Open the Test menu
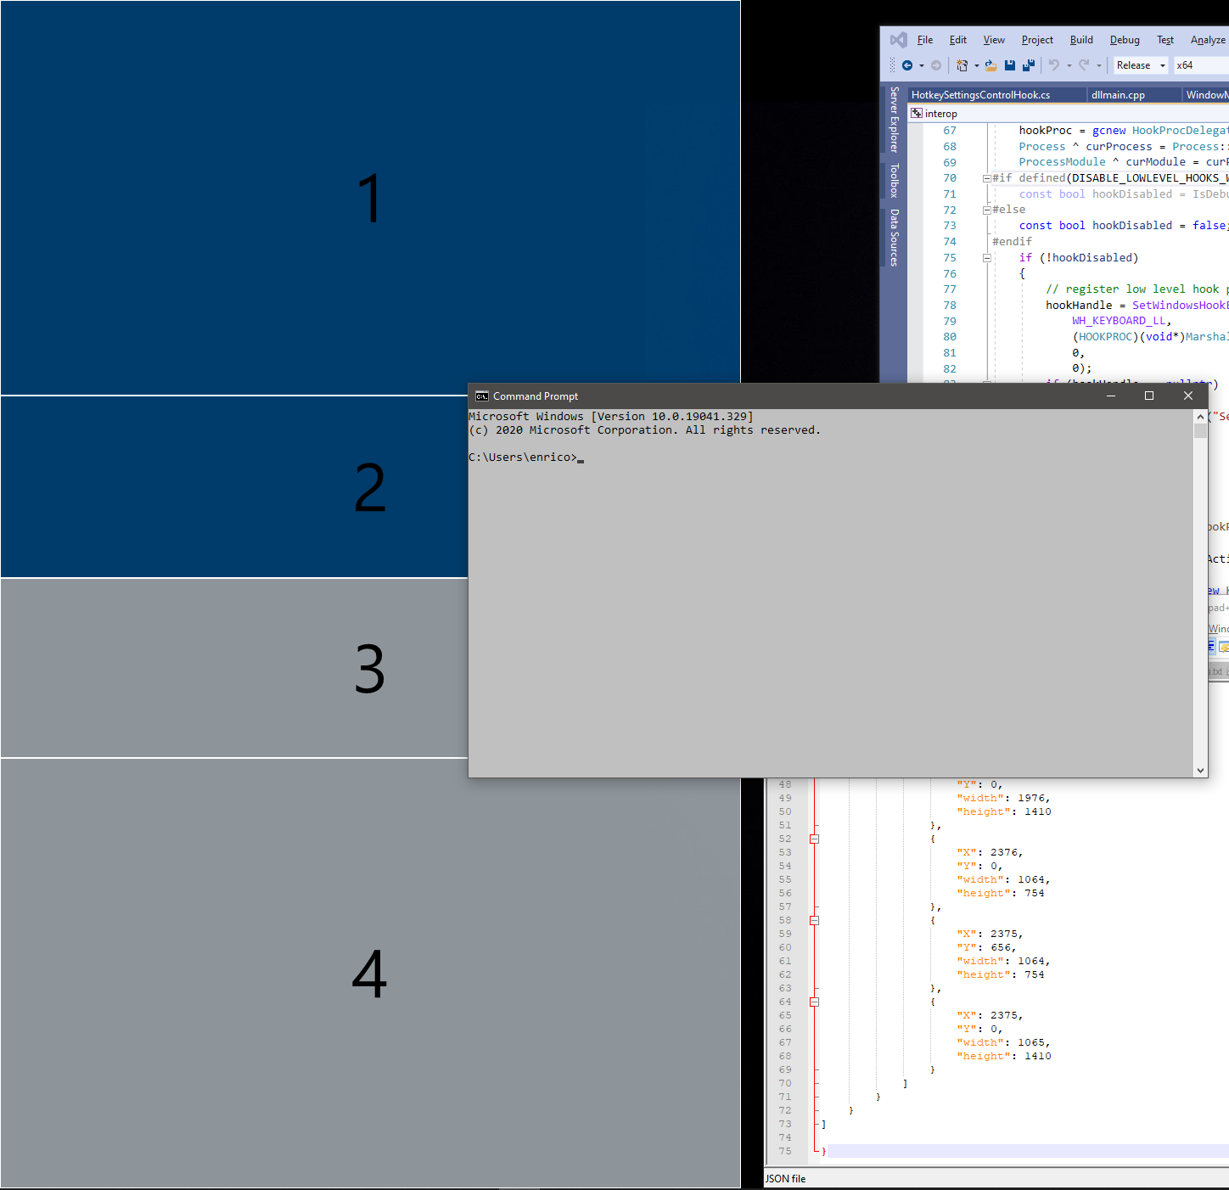 coord(1165,40)
